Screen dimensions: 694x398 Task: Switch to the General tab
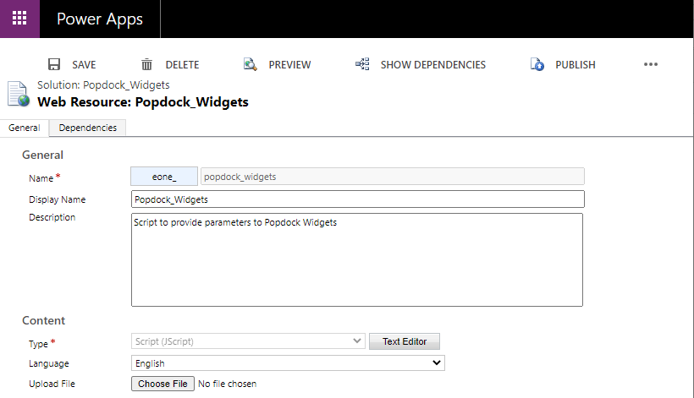[x=25, y=128]
